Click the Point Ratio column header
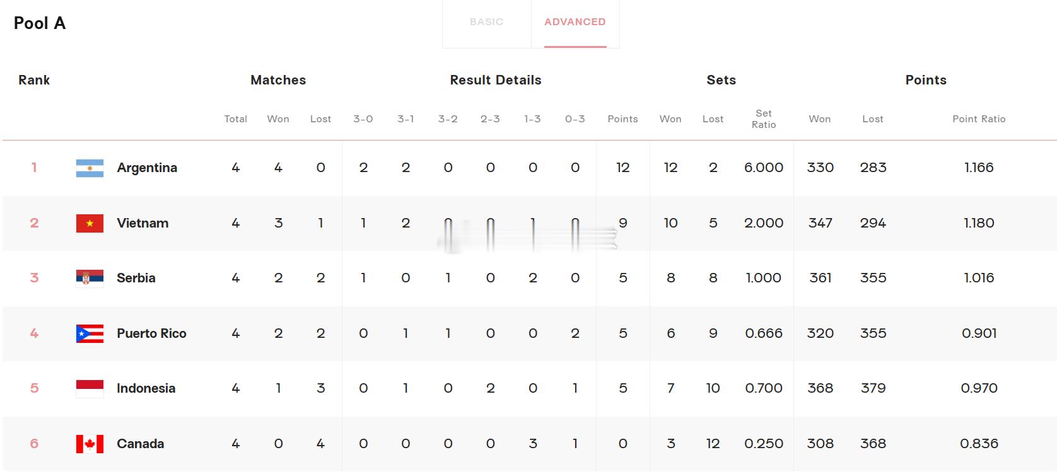 click(979, 119)
